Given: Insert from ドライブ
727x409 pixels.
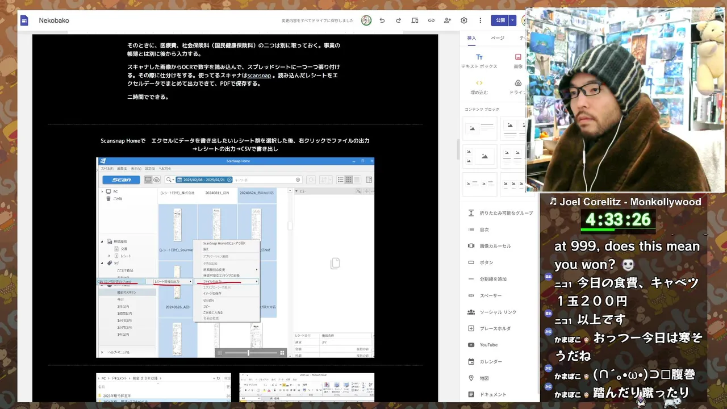Looking at the screenshot, I should (x=518, y=87).
